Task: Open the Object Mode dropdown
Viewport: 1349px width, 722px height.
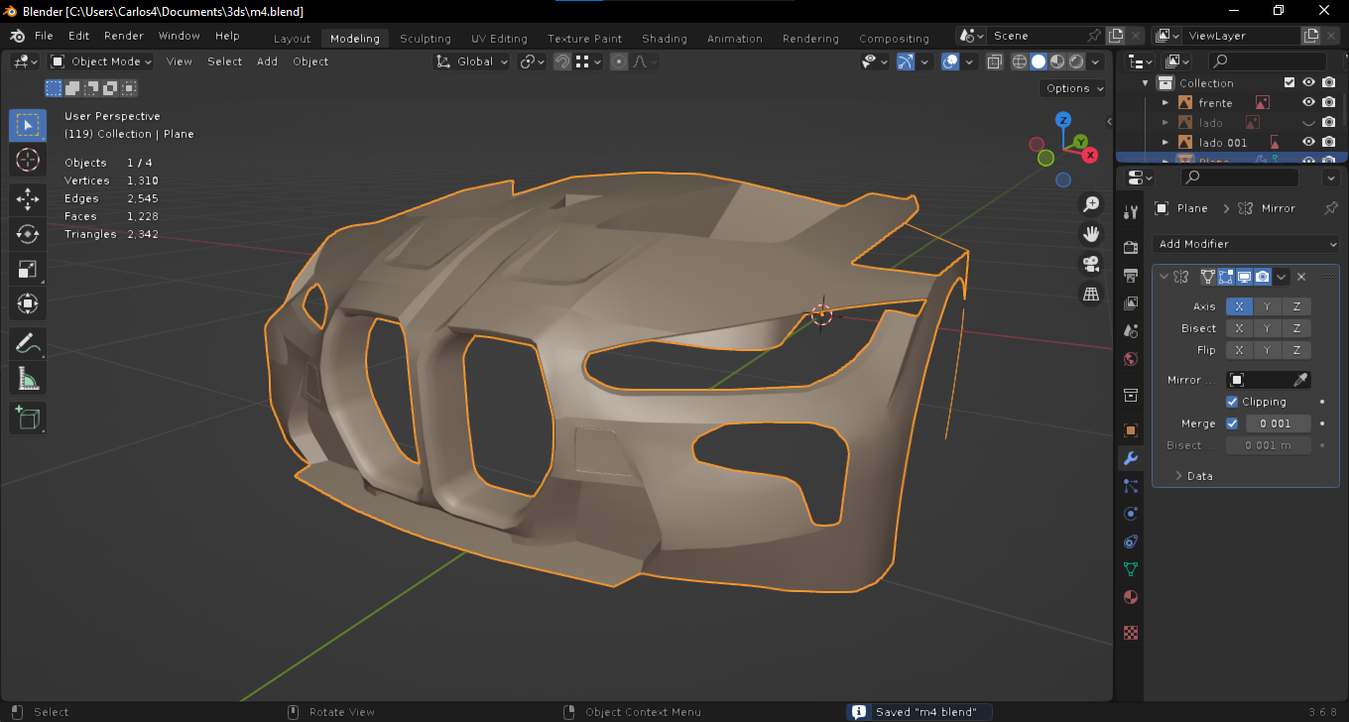Action: (102, 61)
